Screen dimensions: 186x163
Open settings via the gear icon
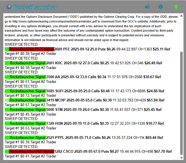coord(161,7)
